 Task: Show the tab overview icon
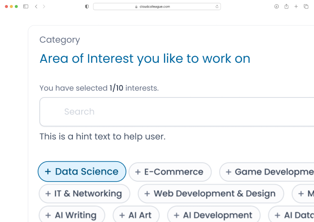click(306, 7)
